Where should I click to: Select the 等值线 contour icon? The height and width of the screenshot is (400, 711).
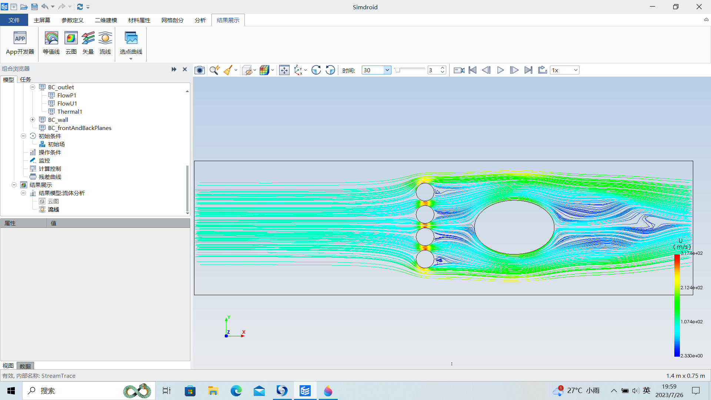(x=51, y=43)
